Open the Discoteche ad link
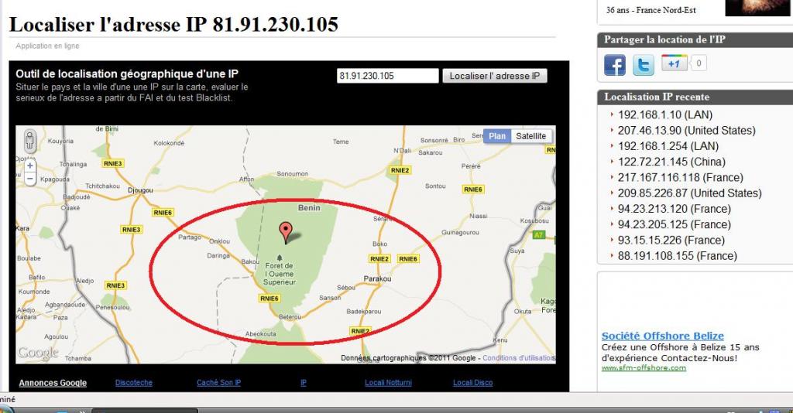The height and width of the screenshot is (413, 793). click(133, 383)
